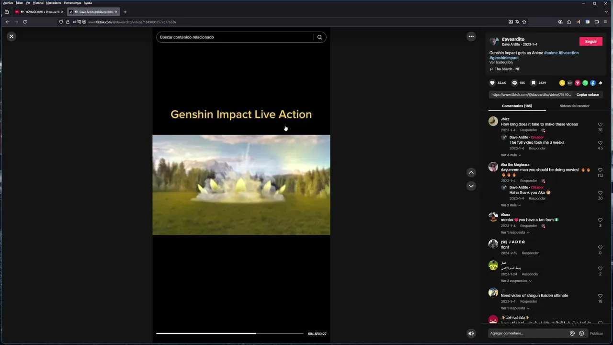The width and height of the screenshot is (613, 345).
Task: Open more share options arrow
Action: coord(601,83)
